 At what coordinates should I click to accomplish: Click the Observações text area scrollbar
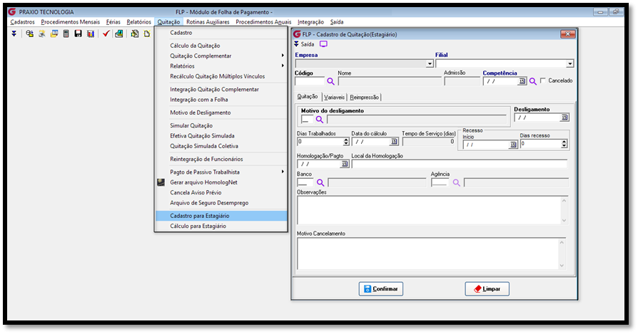pos(564,210)
